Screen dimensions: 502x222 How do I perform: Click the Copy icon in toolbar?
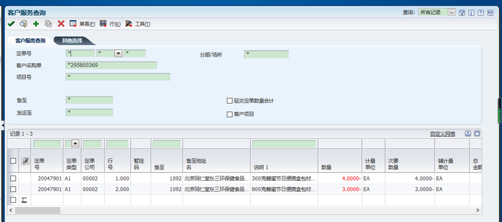click(x=48, y=24)
